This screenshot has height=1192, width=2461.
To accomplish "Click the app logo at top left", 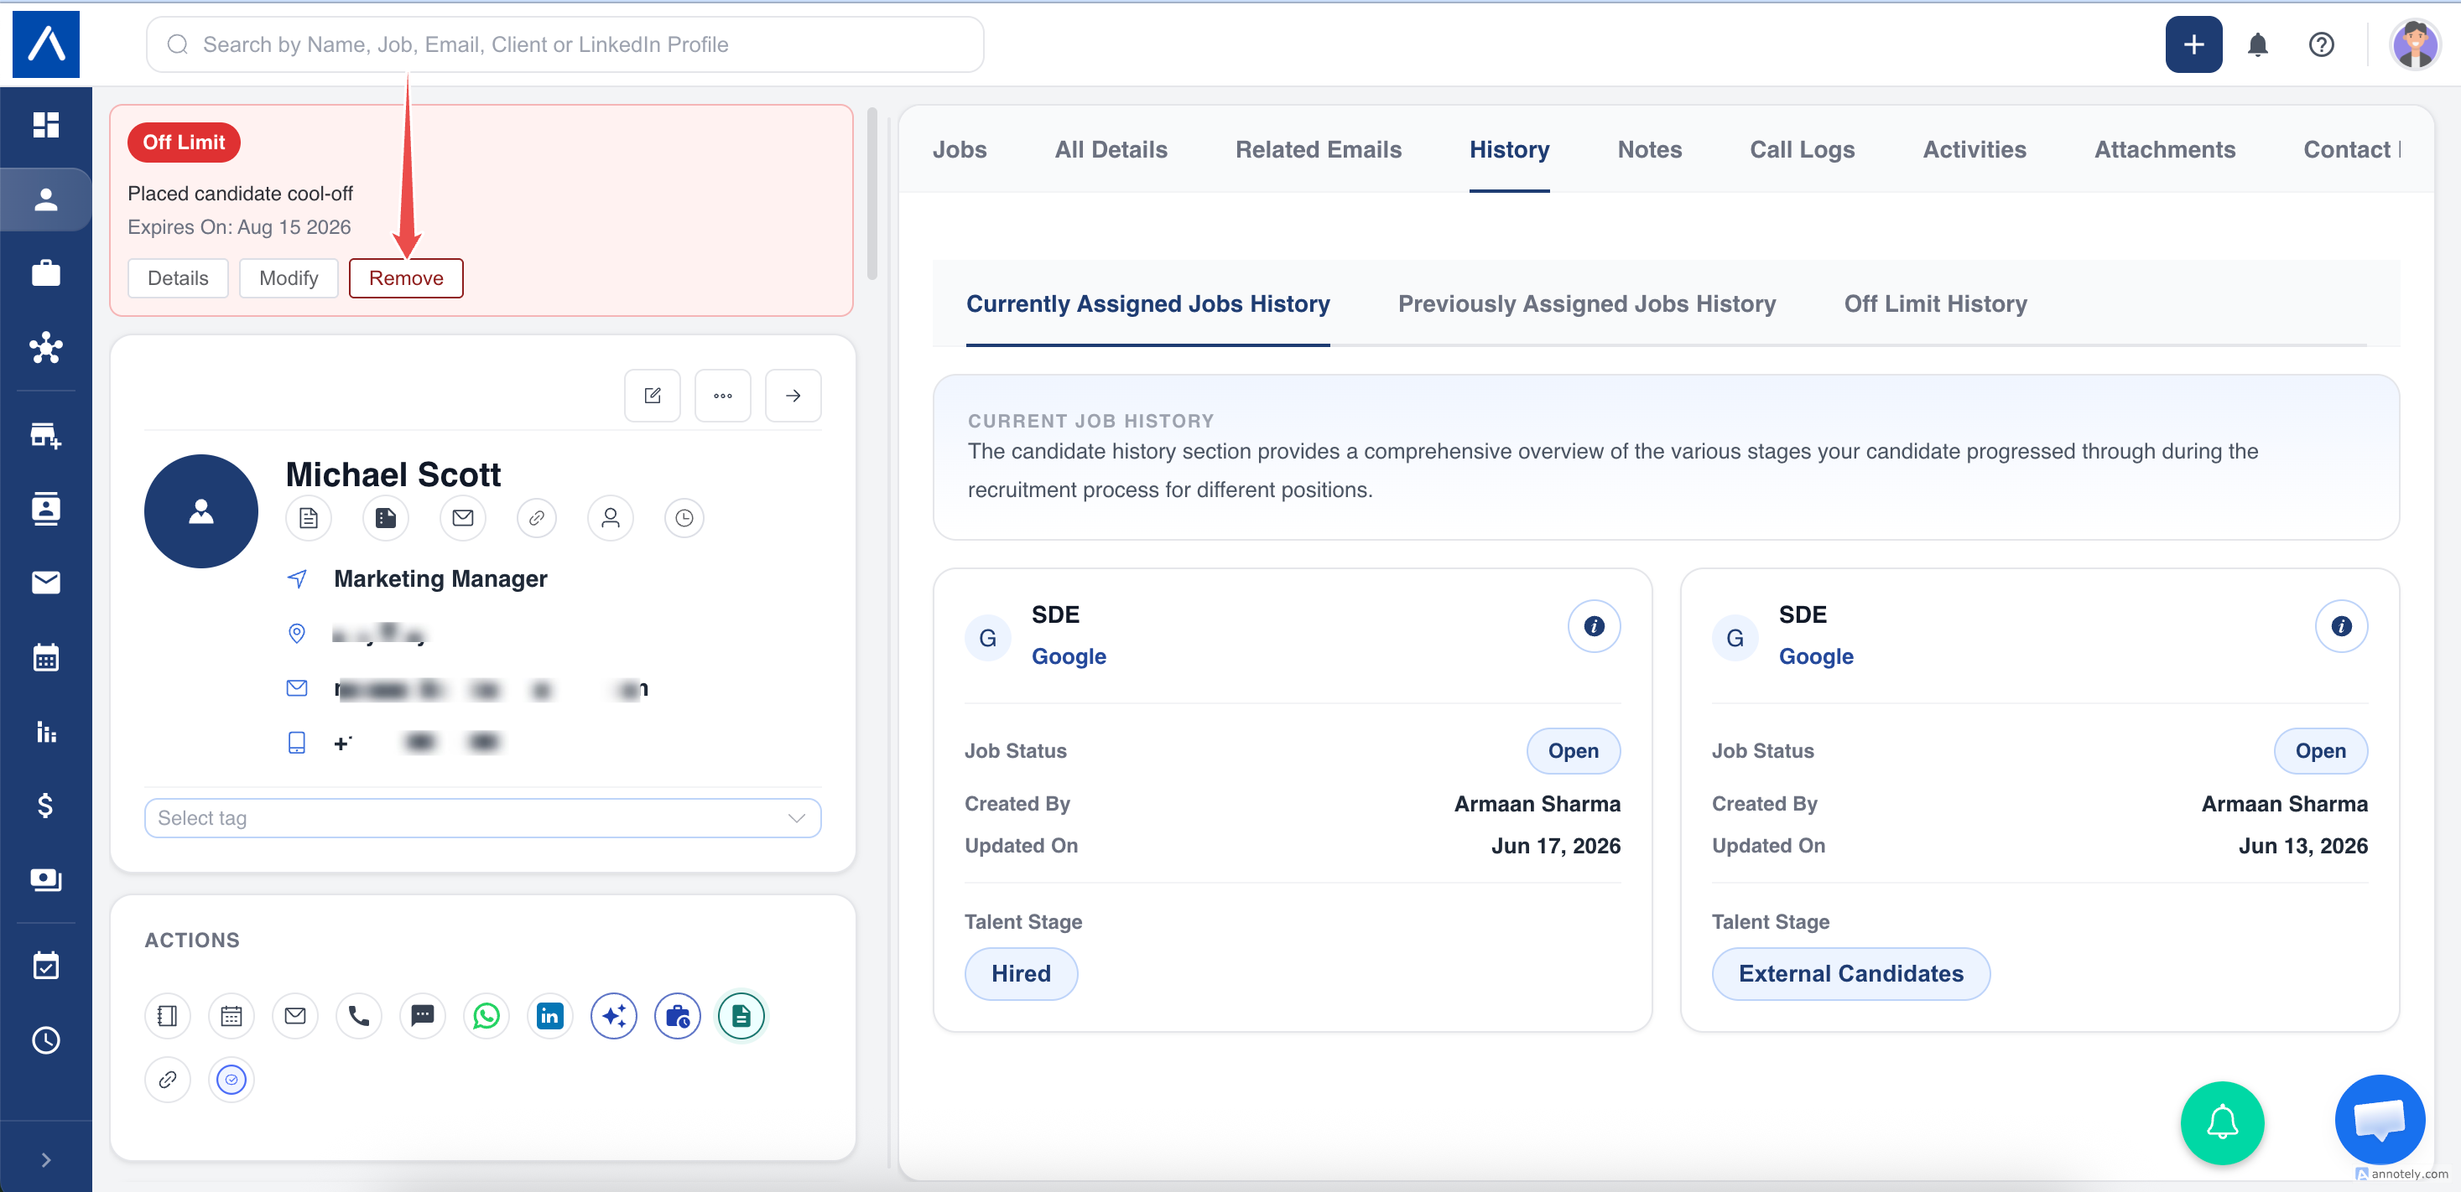I will pyautogui.click(x=46, y=45).
